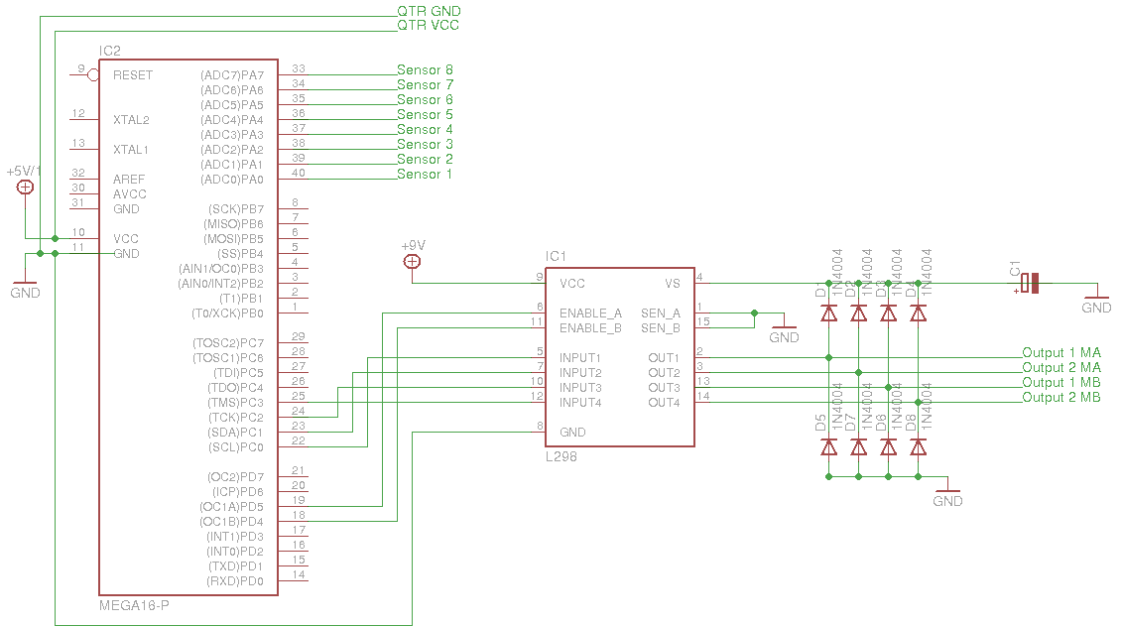Select the XTAL1 pin label
This screenshot has height=627, width=1122.
(x=131, y=150)
